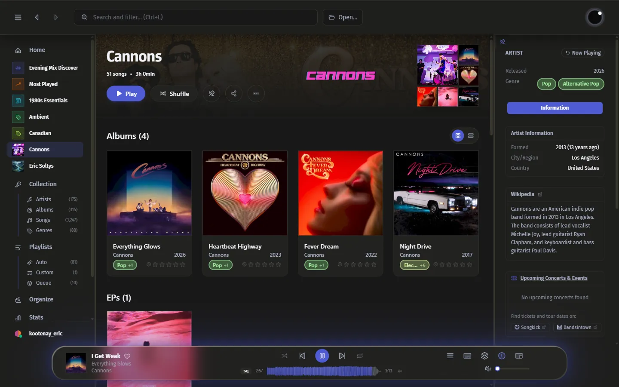Open the Fever Dream album cover

tap(340, 193)
